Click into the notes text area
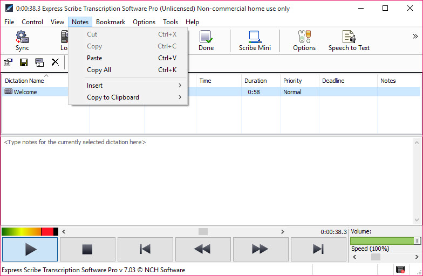This screenshot has width=423, height=276. click(207, 181)
